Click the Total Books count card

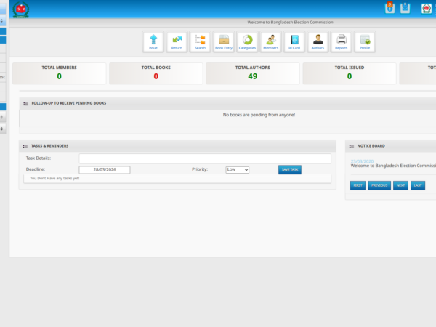(156, 73)
